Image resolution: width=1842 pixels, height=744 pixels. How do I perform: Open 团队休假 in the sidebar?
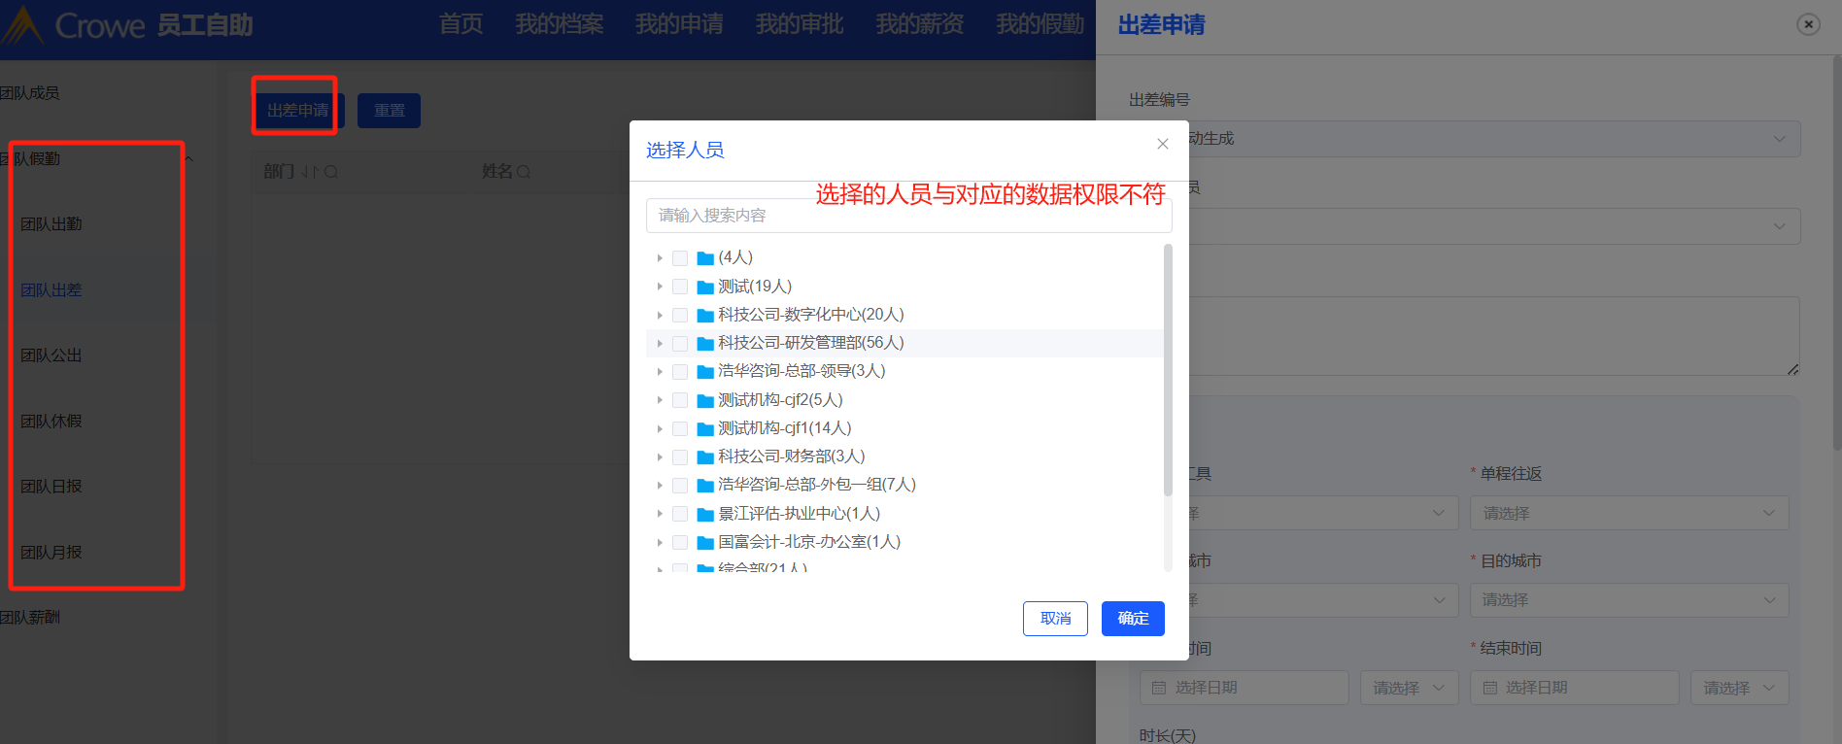coord(51,422)
